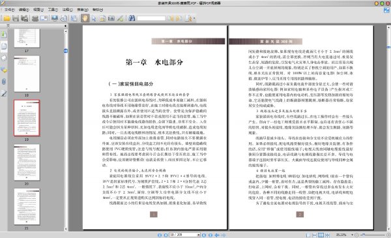
Task: Print the document using the printer icon
Action: pyautogui.click(x=35, y=18)
